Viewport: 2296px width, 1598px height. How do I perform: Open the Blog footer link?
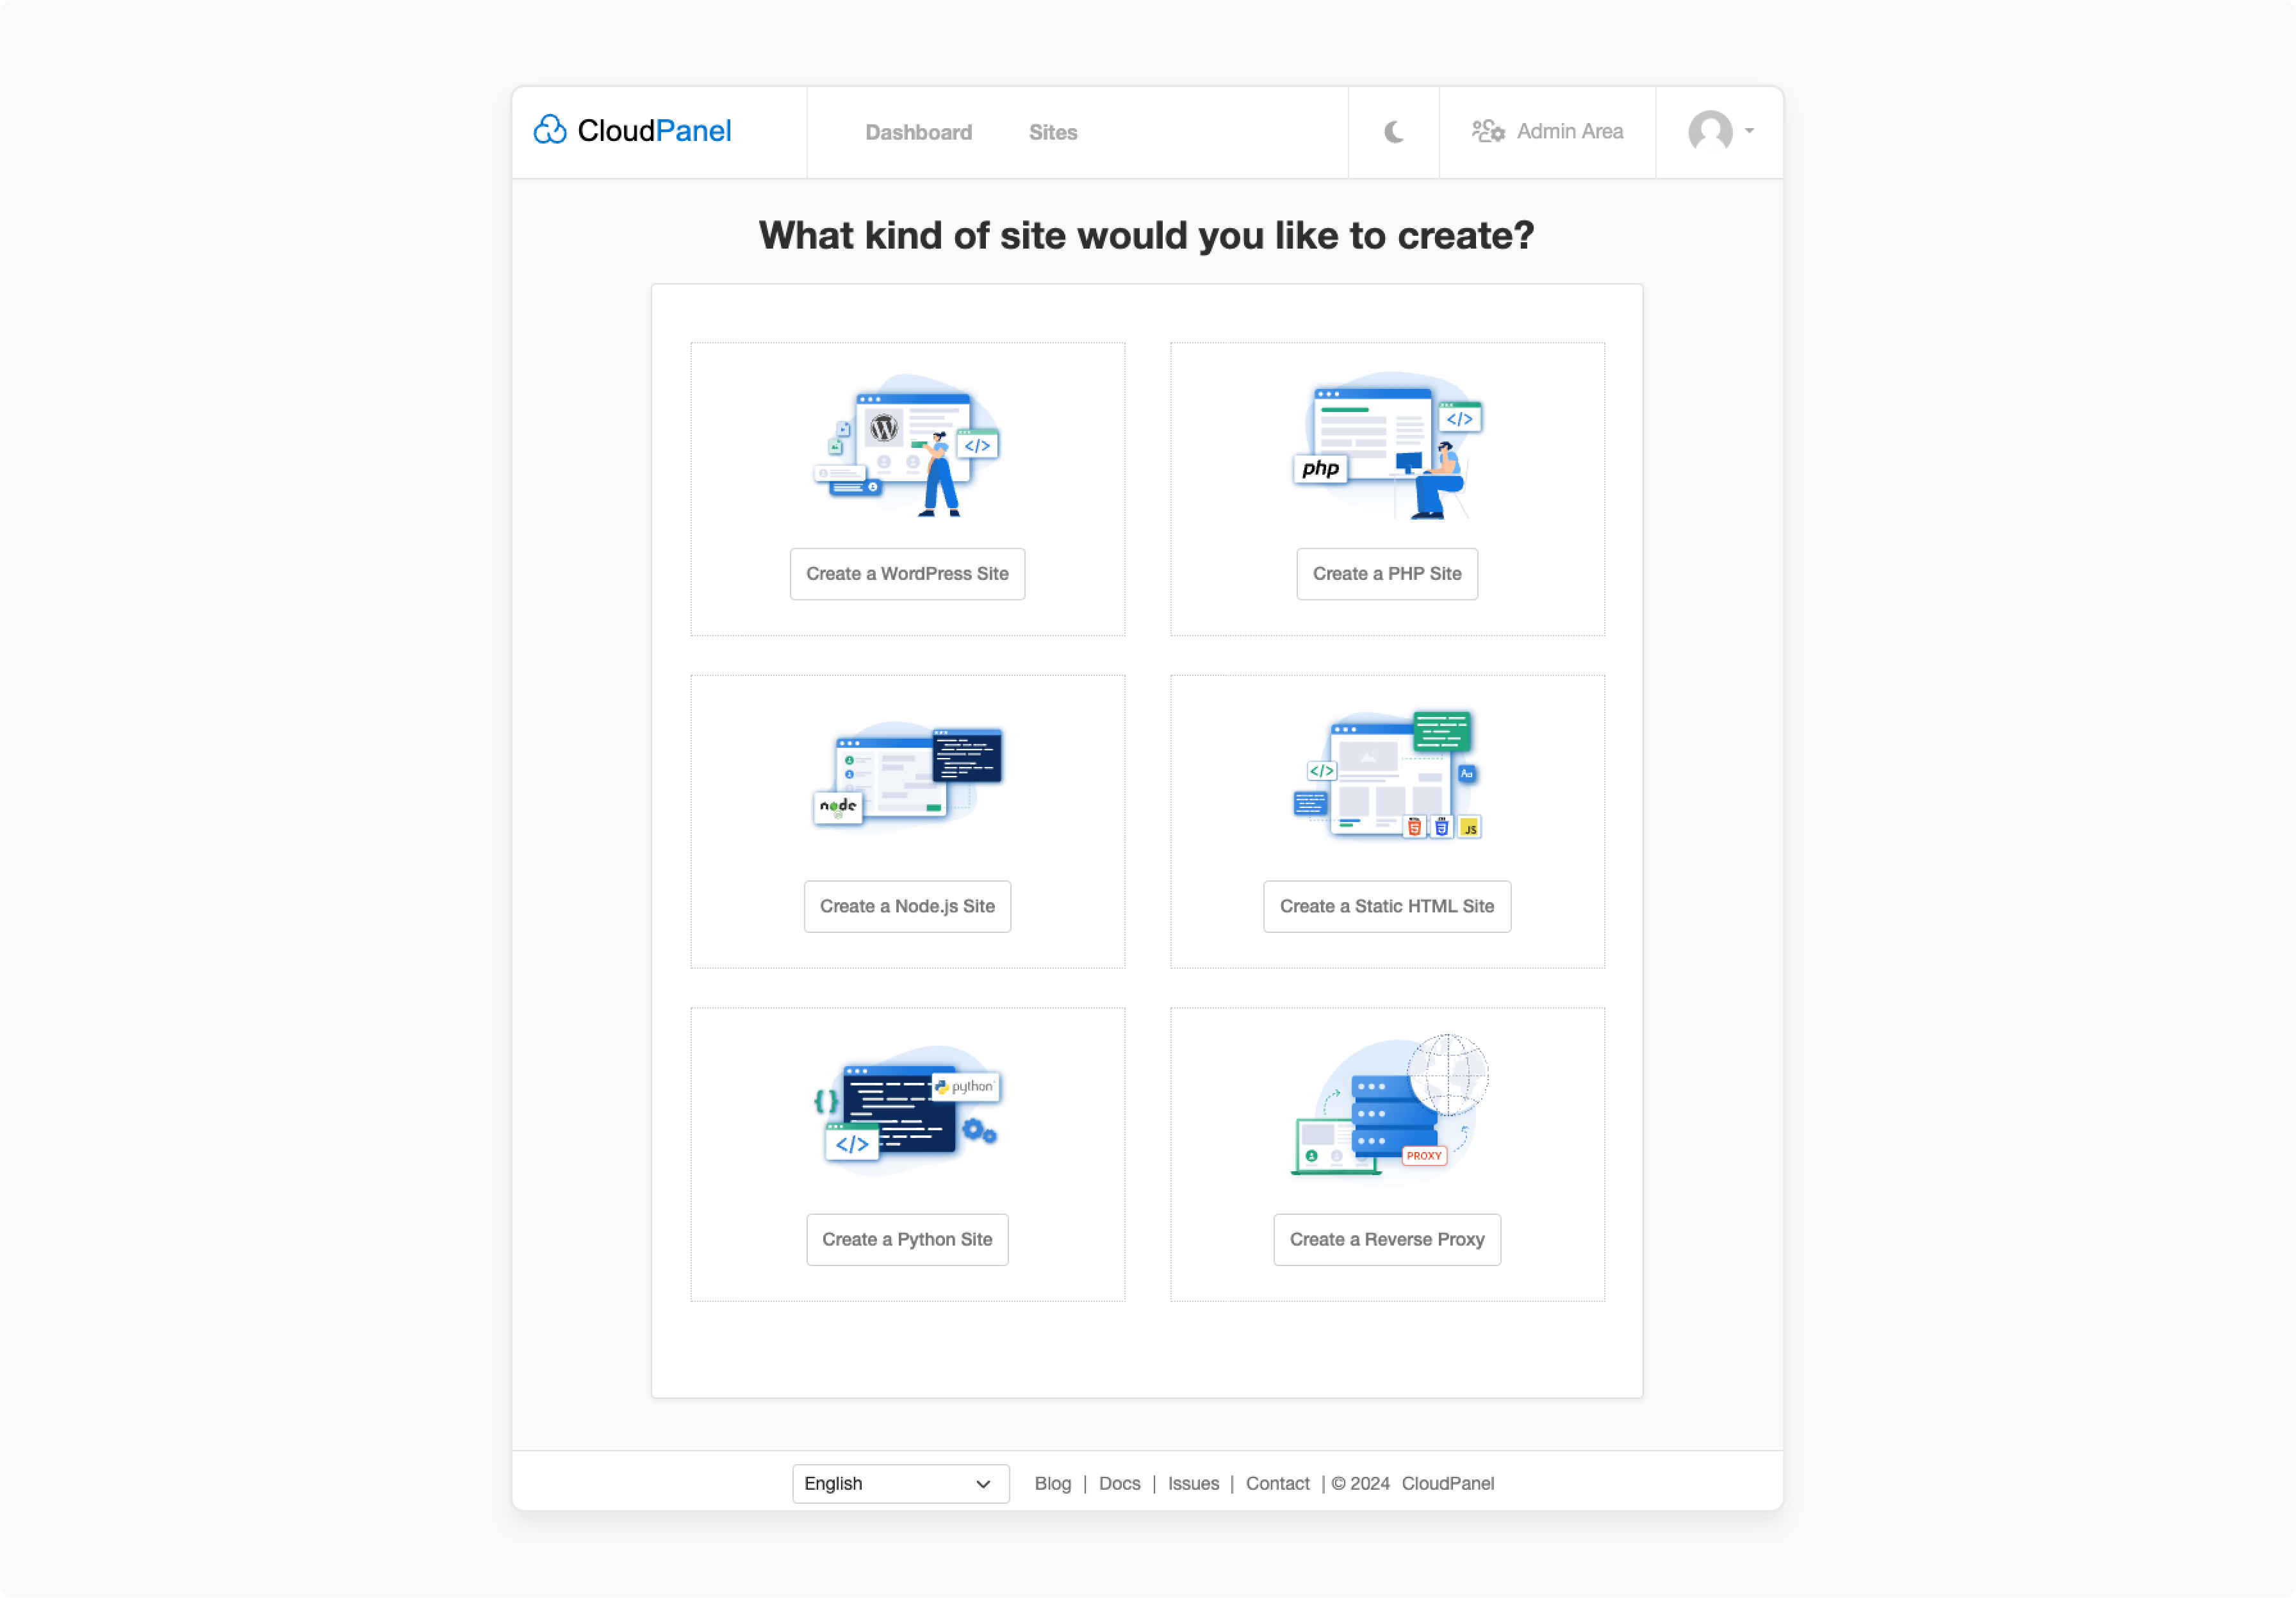(x=1052, y=1483)
